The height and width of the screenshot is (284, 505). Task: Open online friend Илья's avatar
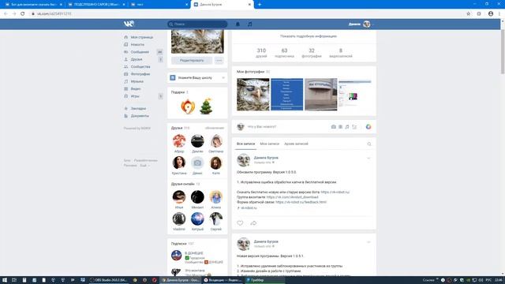click(x=179, y=197)
